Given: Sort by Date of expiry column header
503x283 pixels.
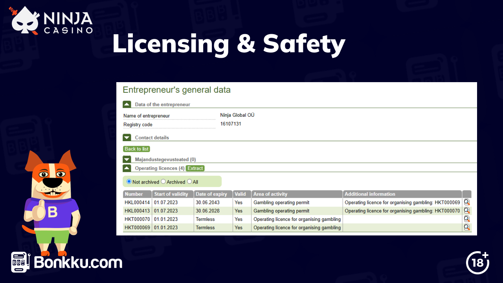Looking at the screenshot, I should coord(213,194).
